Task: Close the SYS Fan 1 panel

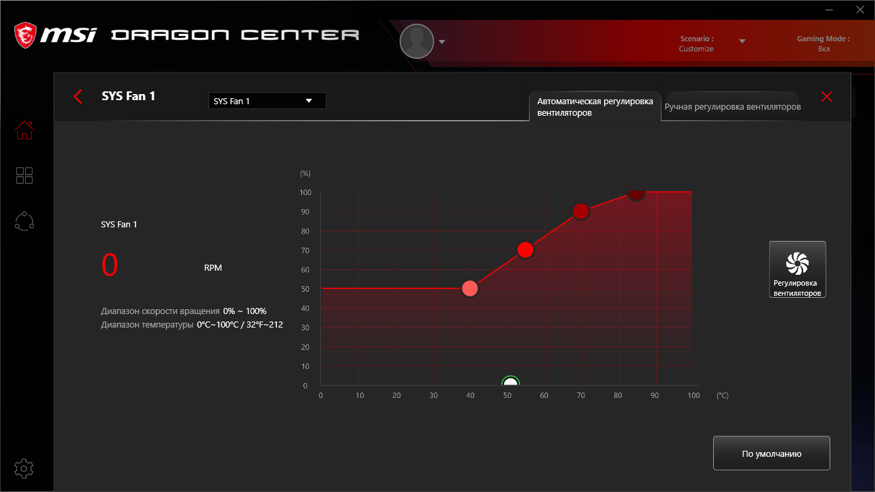Action: click(x=826, y=97)
